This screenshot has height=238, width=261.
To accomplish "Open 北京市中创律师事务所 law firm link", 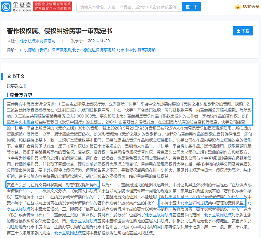I will [x=136, y=50].
